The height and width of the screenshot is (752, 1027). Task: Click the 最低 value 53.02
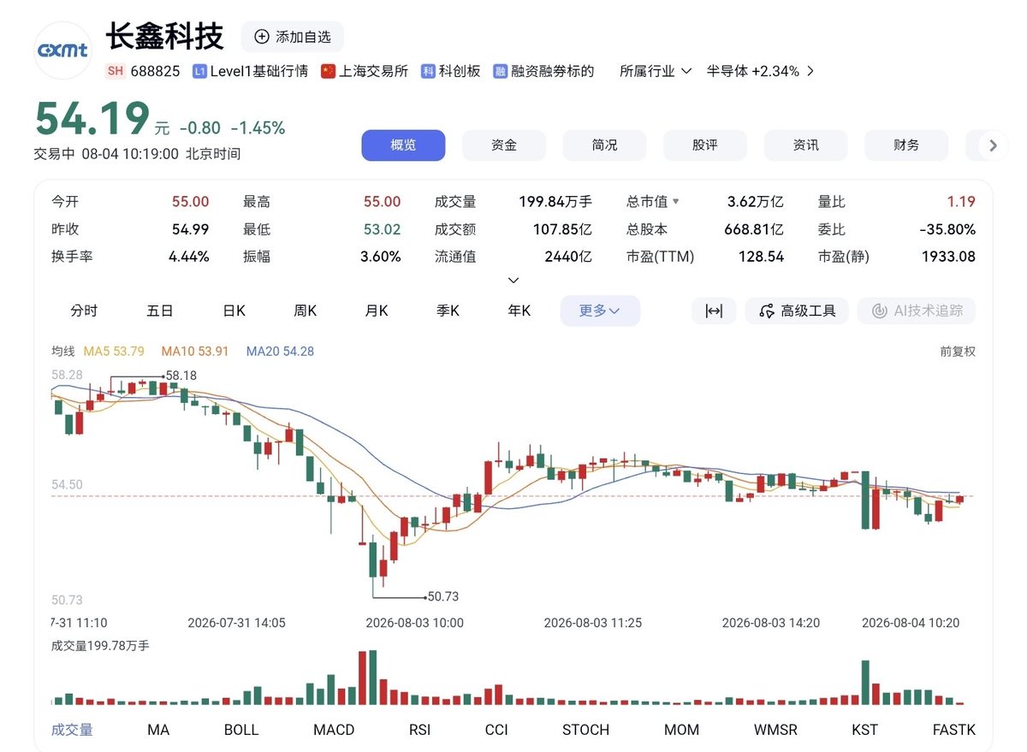382,229
